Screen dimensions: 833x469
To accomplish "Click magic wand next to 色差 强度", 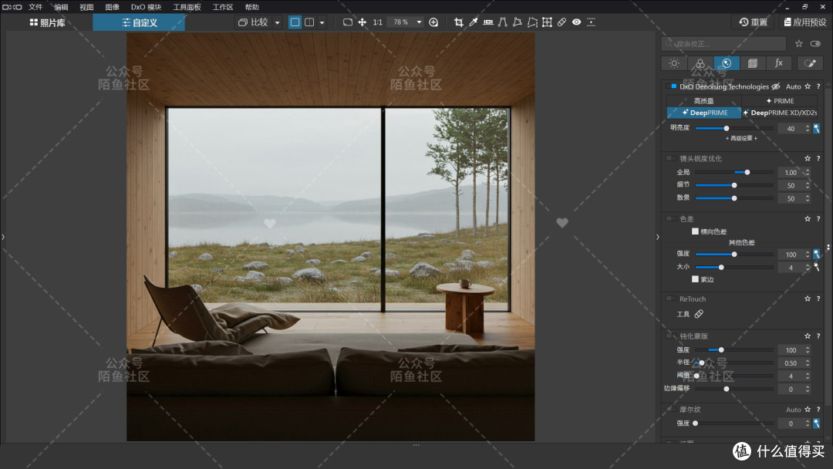I will (x=817, y=255).
